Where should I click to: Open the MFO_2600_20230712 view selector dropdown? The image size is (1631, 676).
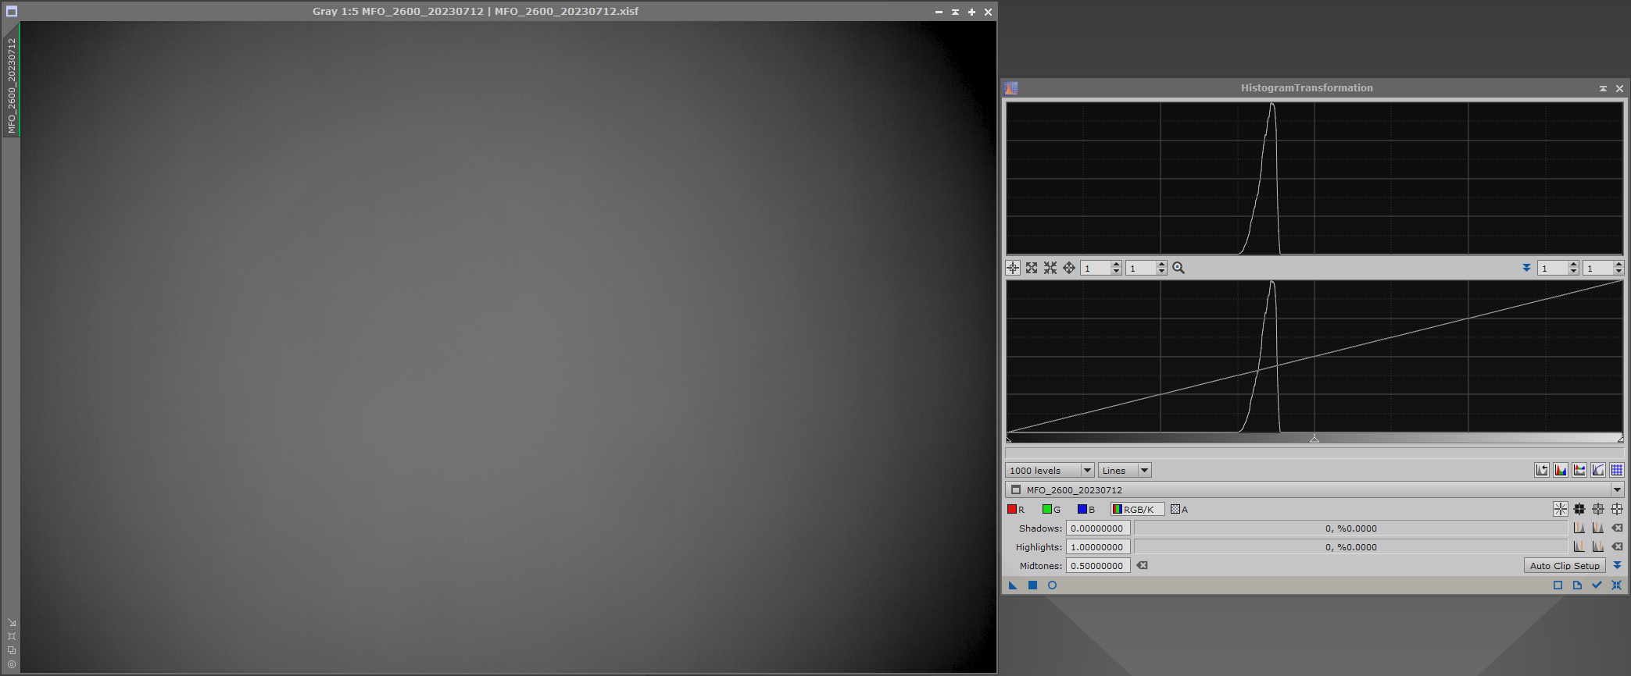point(1314,489)
